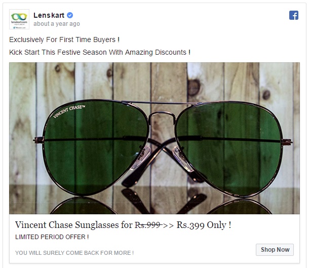
Task: Click the Shop Now button
Action: click(x=275, y=250)
